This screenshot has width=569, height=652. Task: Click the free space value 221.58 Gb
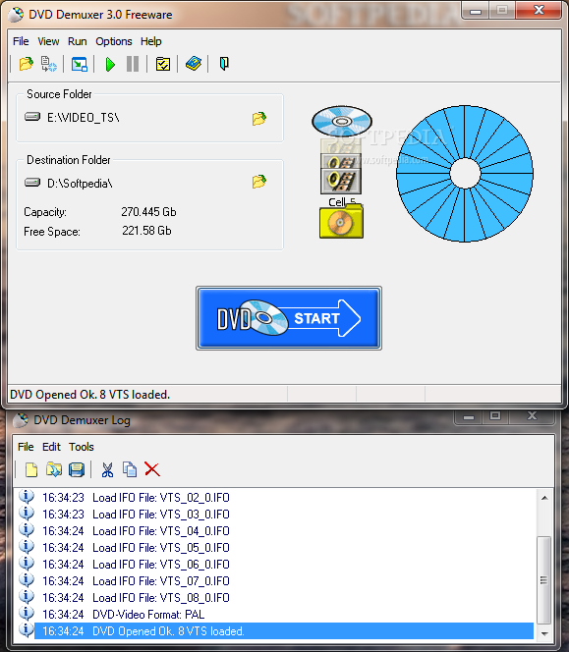tap(146, 231)
